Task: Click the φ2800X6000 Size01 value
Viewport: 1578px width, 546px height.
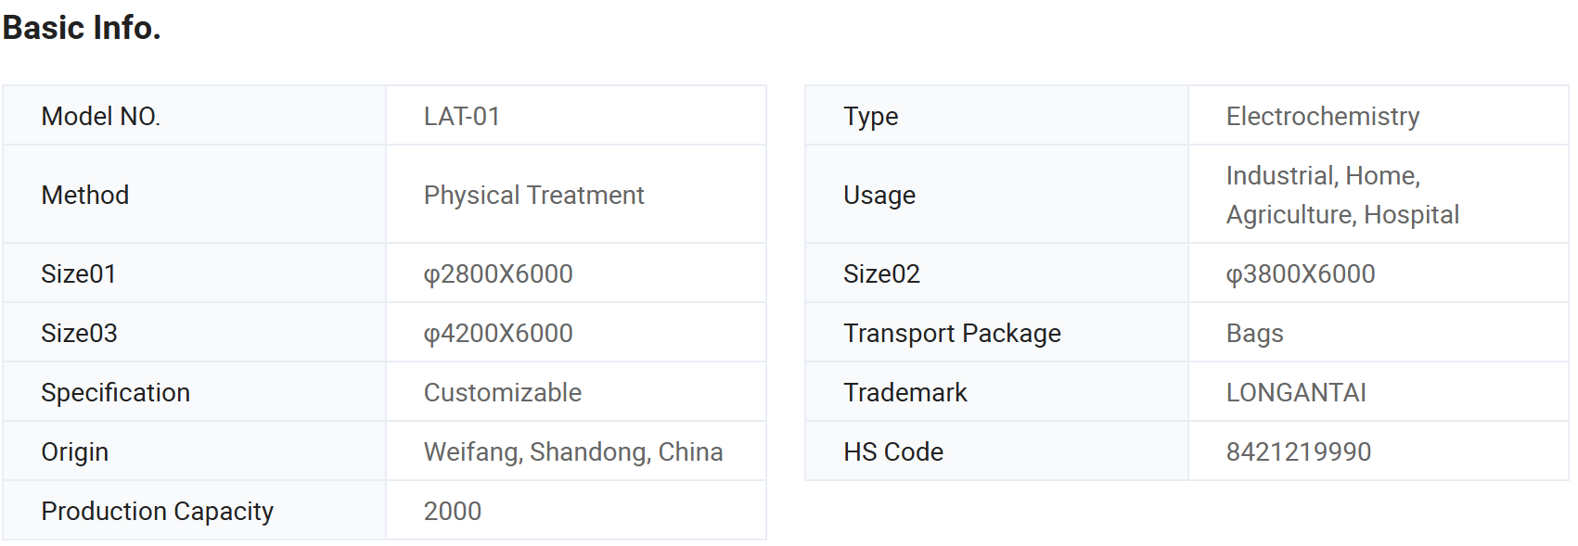Action: click(498, 273)
